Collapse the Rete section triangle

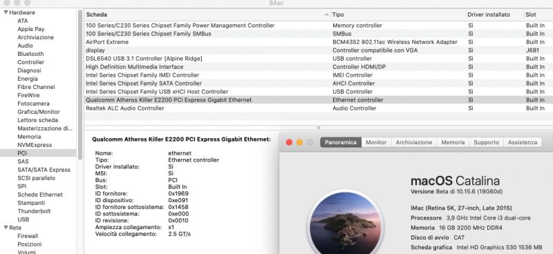tap(6, 228)
